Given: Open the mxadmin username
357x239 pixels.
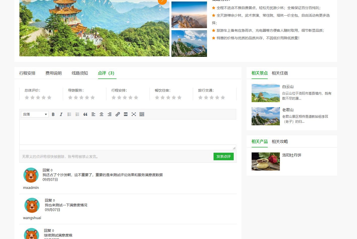Looking at the screenshot, I should point(31,188).
